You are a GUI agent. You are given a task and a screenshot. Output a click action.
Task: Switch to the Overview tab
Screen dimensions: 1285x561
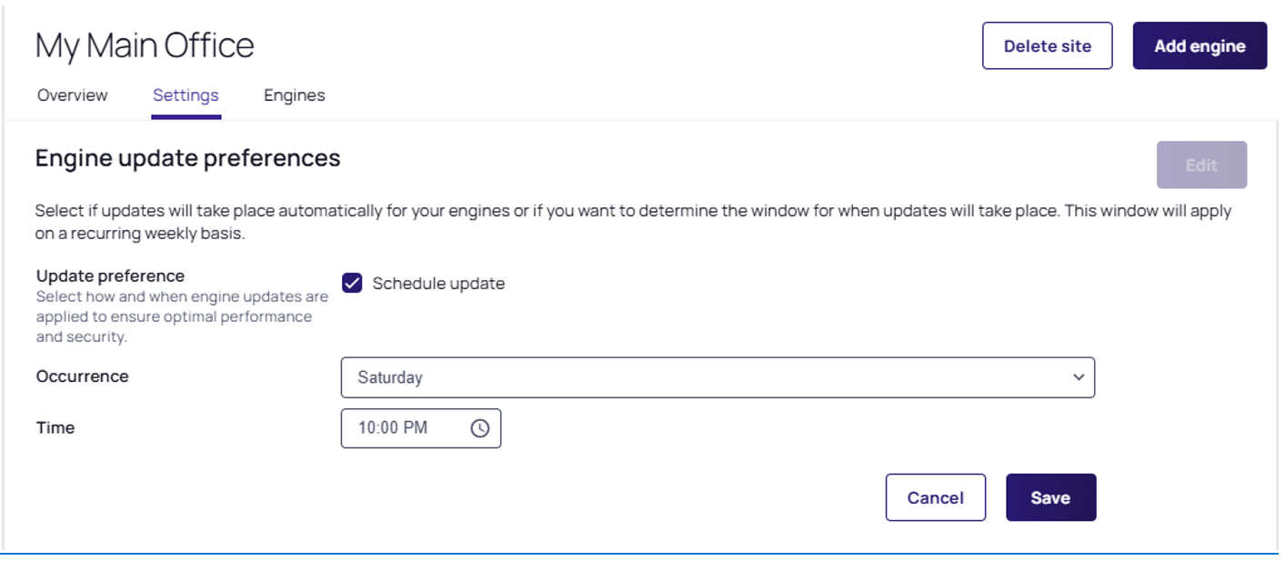click(72, 95)
